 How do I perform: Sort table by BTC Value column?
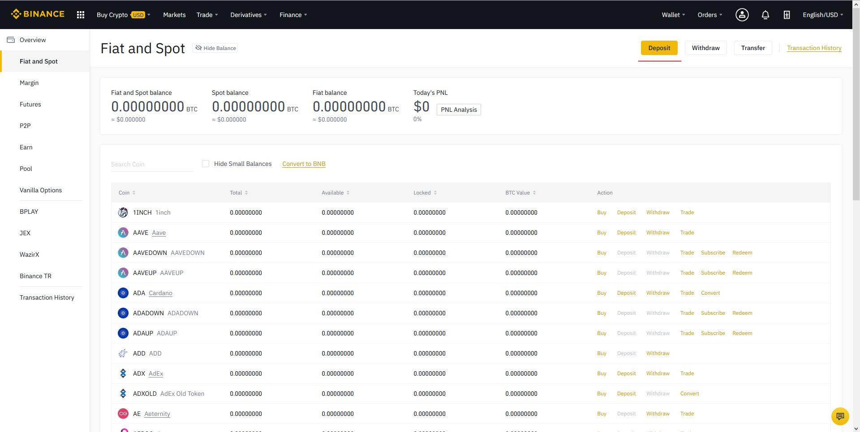click(520, 193)
